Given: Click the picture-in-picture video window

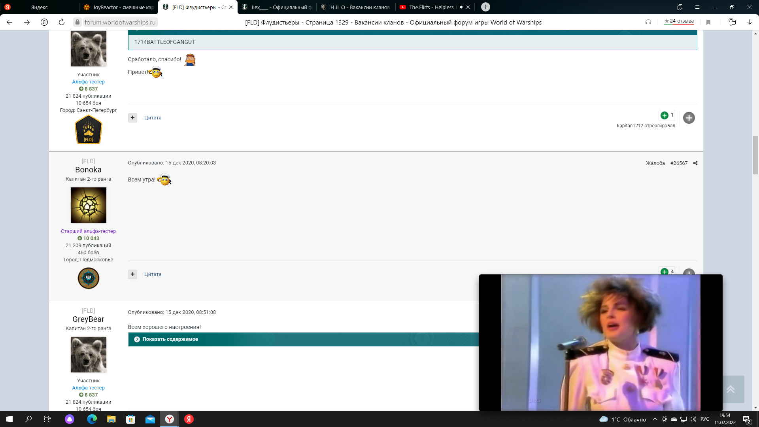Looking at the screenshot, I should point(600,342).
